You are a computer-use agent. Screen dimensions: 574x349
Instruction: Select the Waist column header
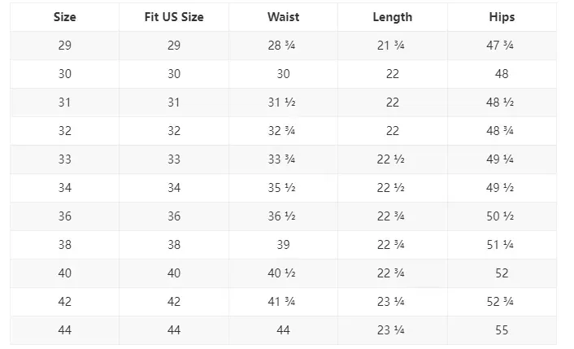pyautogui.click(x=283, y=17)
